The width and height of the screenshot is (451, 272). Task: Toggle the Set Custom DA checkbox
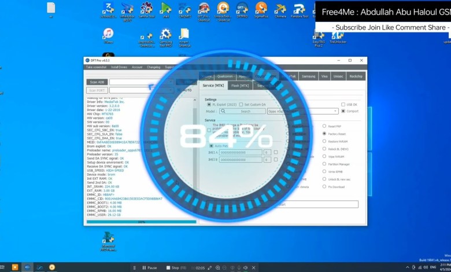point(240,104)
